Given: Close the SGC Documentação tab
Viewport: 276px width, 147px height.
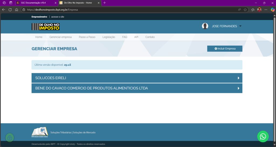Looking at the screenshot, I should 56,3.
